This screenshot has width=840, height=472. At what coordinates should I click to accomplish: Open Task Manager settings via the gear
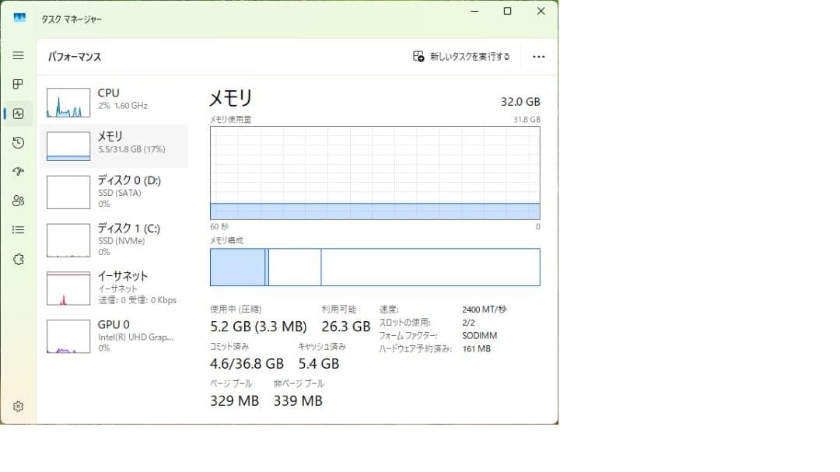point(18,406)
